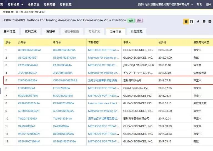Open row 3 'METHODS OF TREATI...' title
Image resolution: width=213 pixels, height=151 pixels.
(103, 65)
